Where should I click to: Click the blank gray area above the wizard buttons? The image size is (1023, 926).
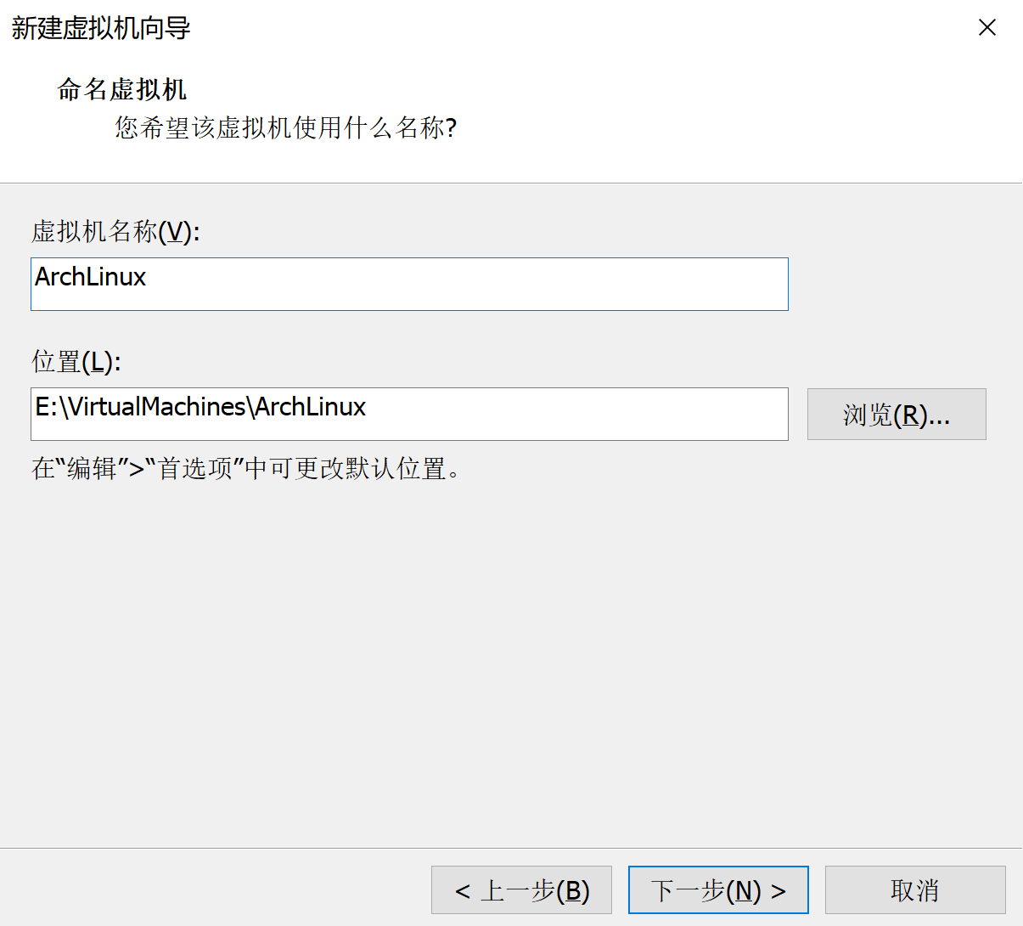pyautogui.click(x=509, y=680)
